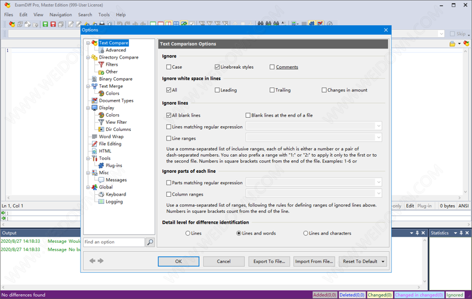Open the Parts matching regular expression dropdown

coord(379,182)
